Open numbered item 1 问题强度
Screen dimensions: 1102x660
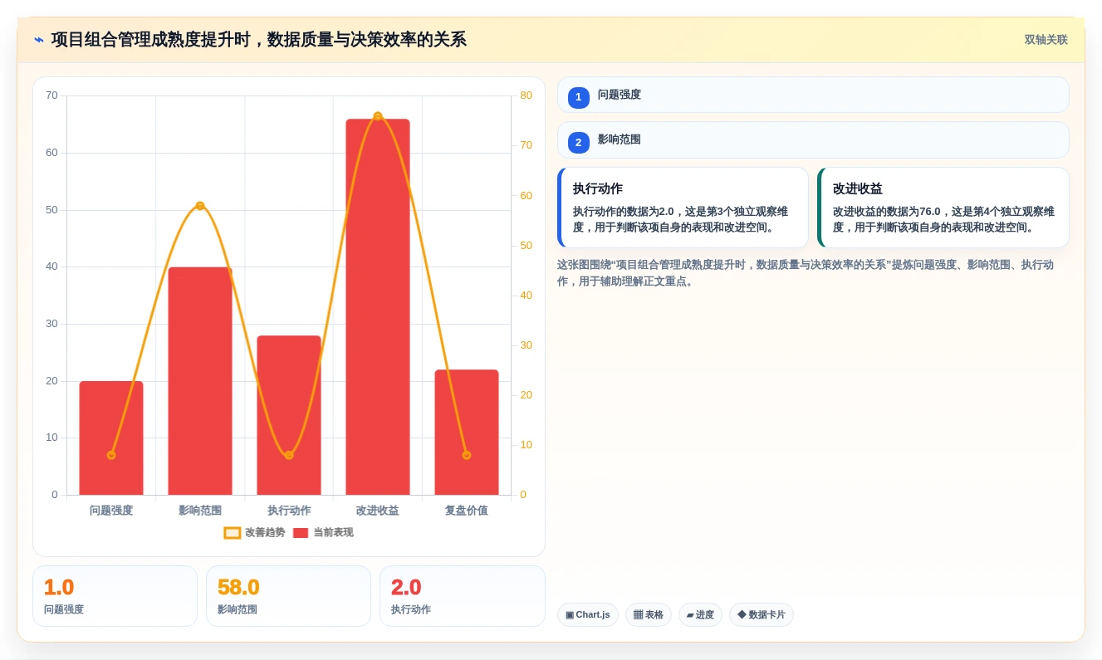pyautogui.click(x=813, y=95)
